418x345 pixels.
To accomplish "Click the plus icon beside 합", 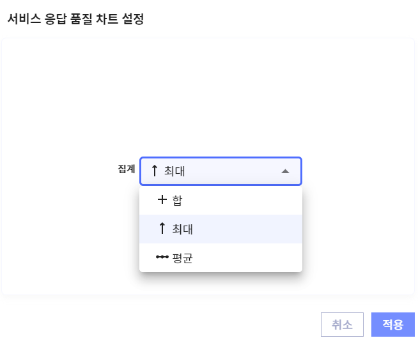I will (x=162, y=200).
